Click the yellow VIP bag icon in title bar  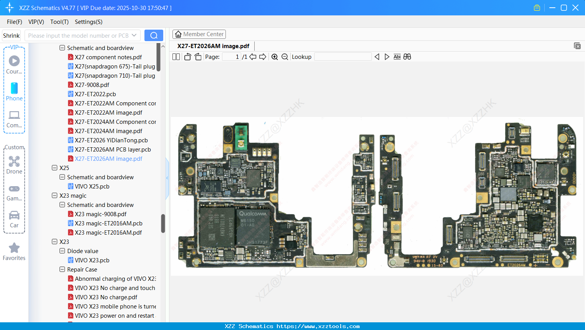click(x=537, y=8)
